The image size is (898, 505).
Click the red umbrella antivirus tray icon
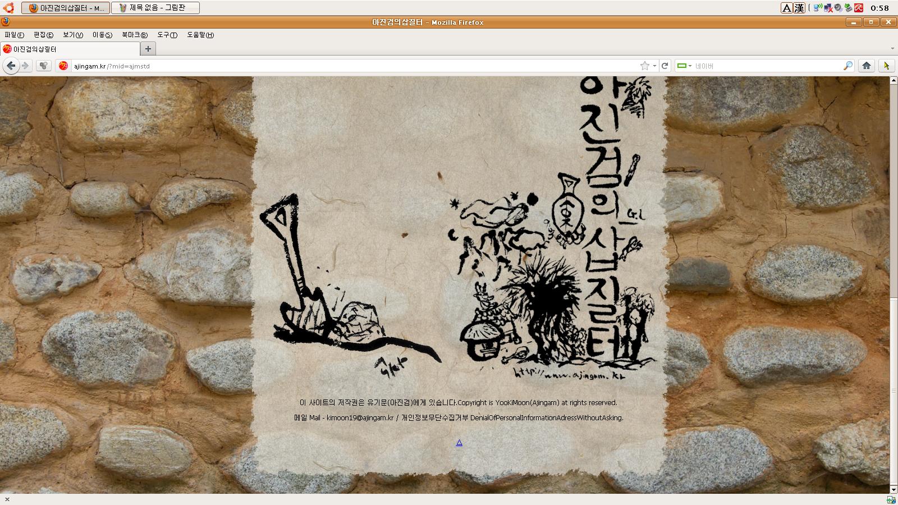click(859, 8)
